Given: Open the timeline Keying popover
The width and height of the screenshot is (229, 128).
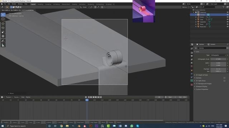Looking at the screenshot, I should pyautogui.click(x=17, y=97).
